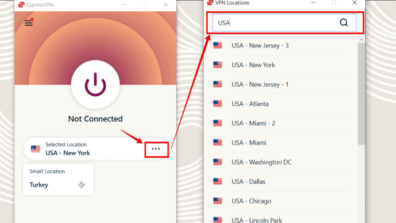This screenshot has height=223, width=396.
Task: Click the flag beside USA - New Jersey - 1
Action: pos(218,84)
